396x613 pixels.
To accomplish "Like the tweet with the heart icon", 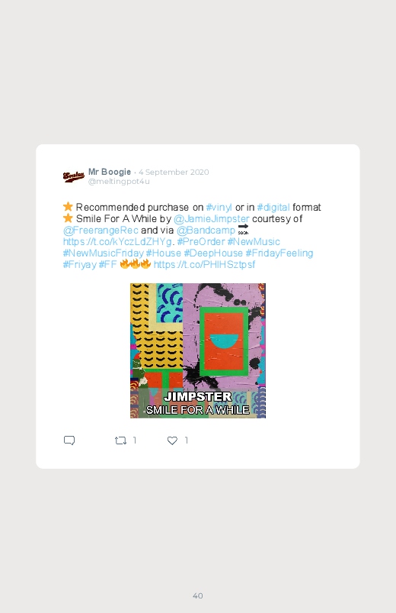I will (172, 440).
